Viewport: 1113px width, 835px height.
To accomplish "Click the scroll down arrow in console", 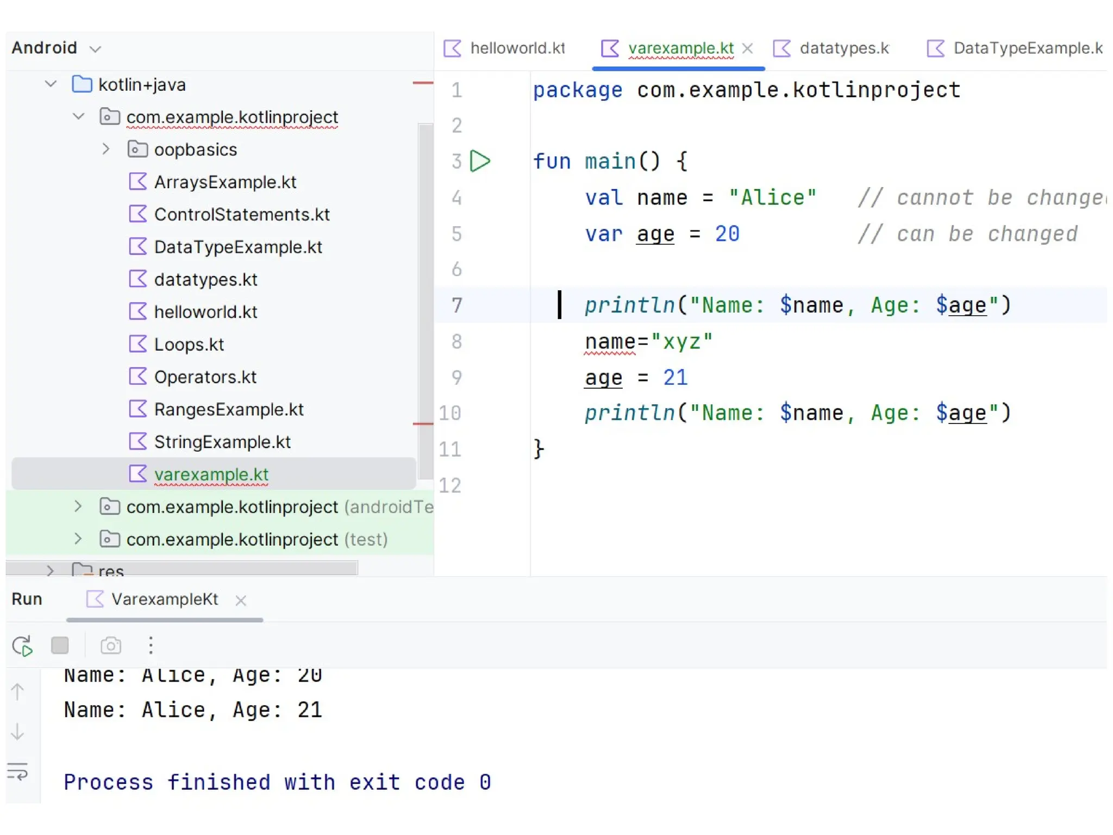I will tap(17, 732).
